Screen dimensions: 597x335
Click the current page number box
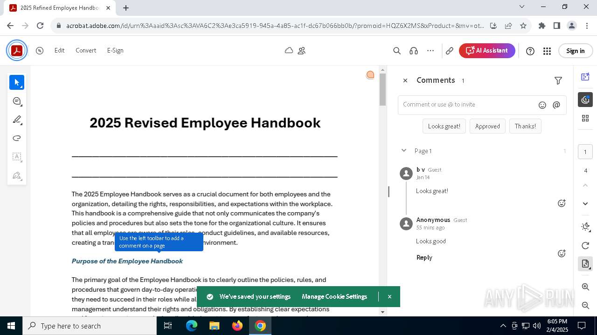click(585, 152)
